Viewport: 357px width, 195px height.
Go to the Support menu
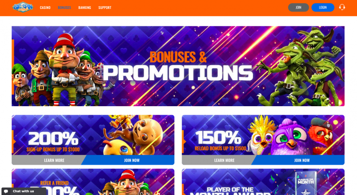(x=105, y=8)
